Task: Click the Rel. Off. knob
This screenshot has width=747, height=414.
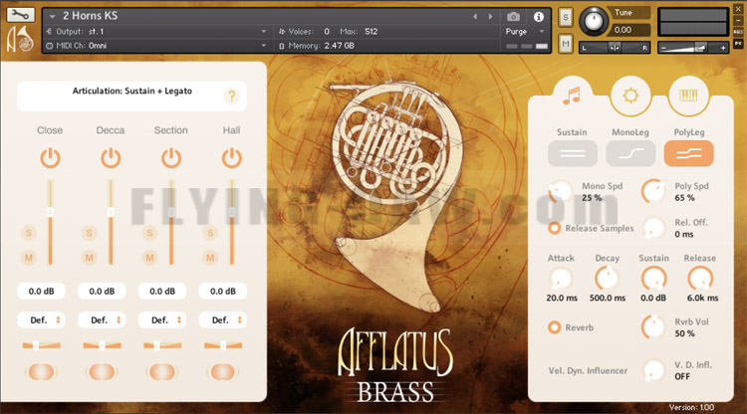Action: 653,228
